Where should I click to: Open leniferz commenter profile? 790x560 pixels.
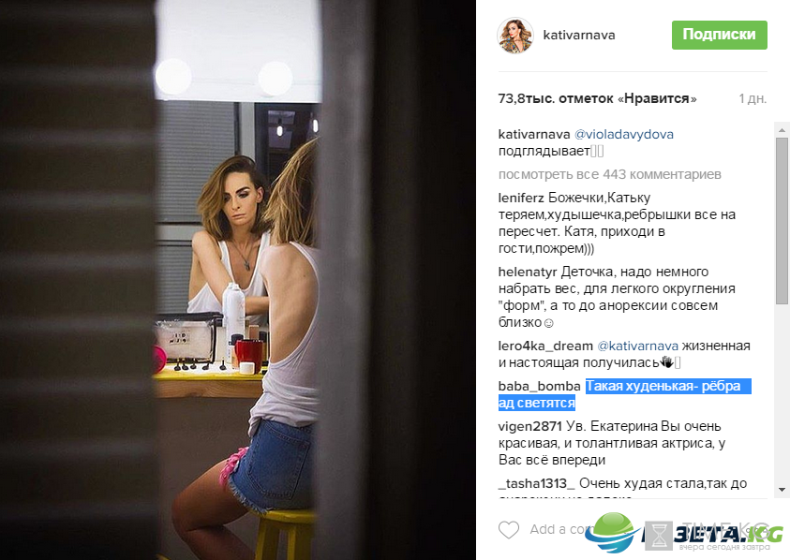tap(521, 198)
